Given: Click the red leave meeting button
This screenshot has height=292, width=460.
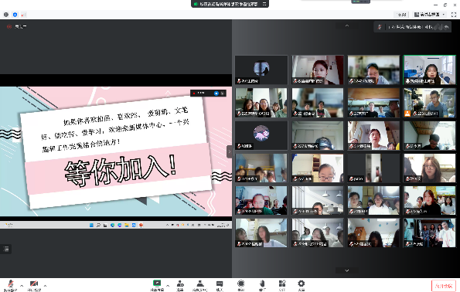Looking at the screenshot, I should [443, 286].
